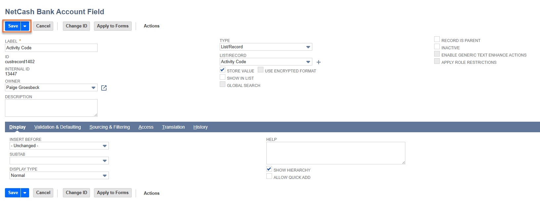
Task: Open the Sourcing & Filtering tab
Action: coord(110,127)
